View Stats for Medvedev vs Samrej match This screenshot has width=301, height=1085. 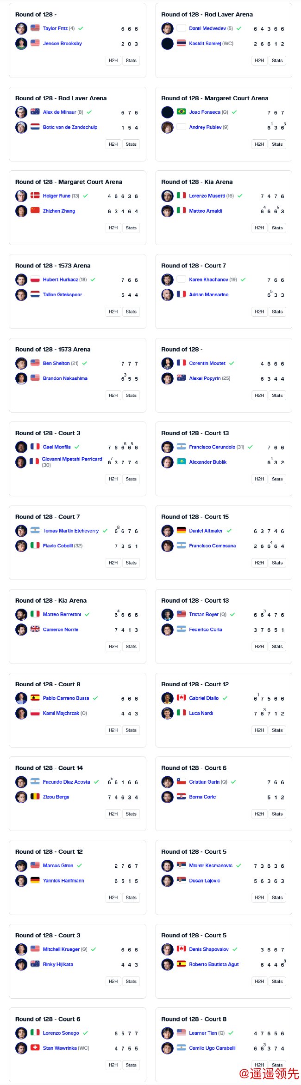click(x=277, y=60)
